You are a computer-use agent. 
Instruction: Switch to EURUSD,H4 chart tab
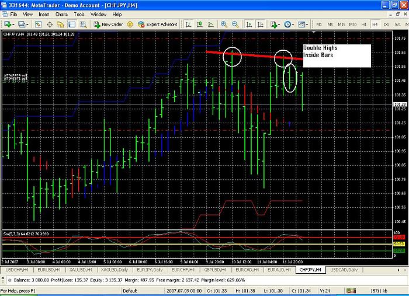click(49, 270)
